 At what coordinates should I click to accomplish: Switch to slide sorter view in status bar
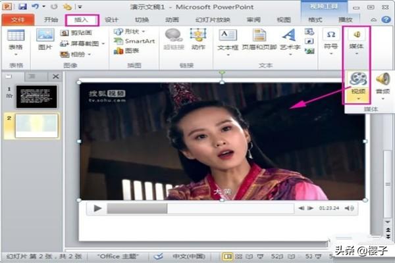[238, 256]
